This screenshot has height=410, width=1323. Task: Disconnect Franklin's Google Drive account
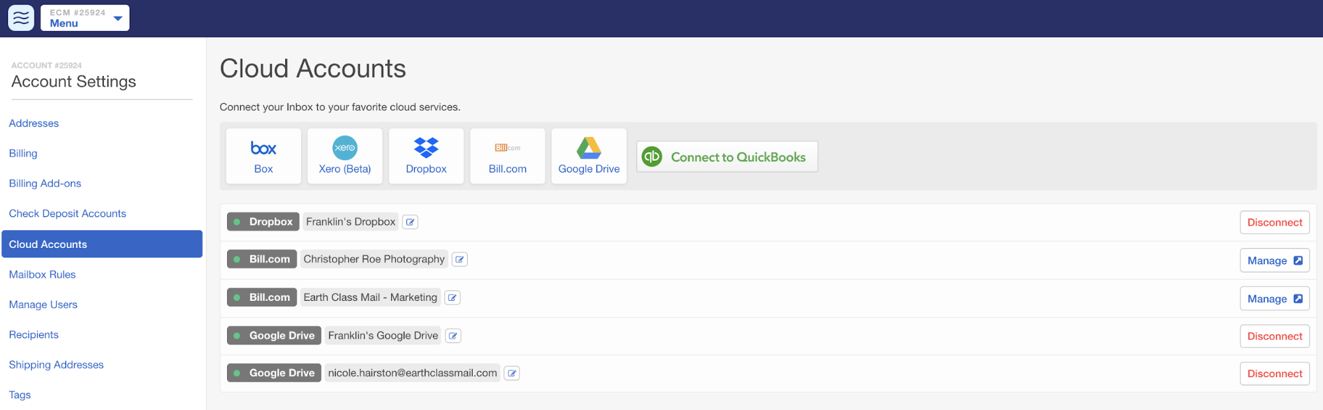click(1275, 337)
